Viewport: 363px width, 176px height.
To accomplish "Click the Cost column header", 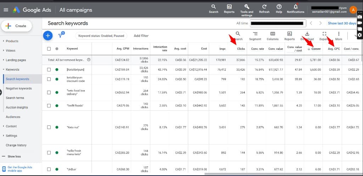I will pyautogui.click(x=204, y=49).
